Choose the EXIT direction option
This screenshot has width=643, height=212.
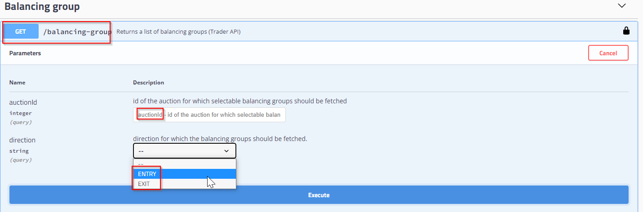[x=184, y=184]
